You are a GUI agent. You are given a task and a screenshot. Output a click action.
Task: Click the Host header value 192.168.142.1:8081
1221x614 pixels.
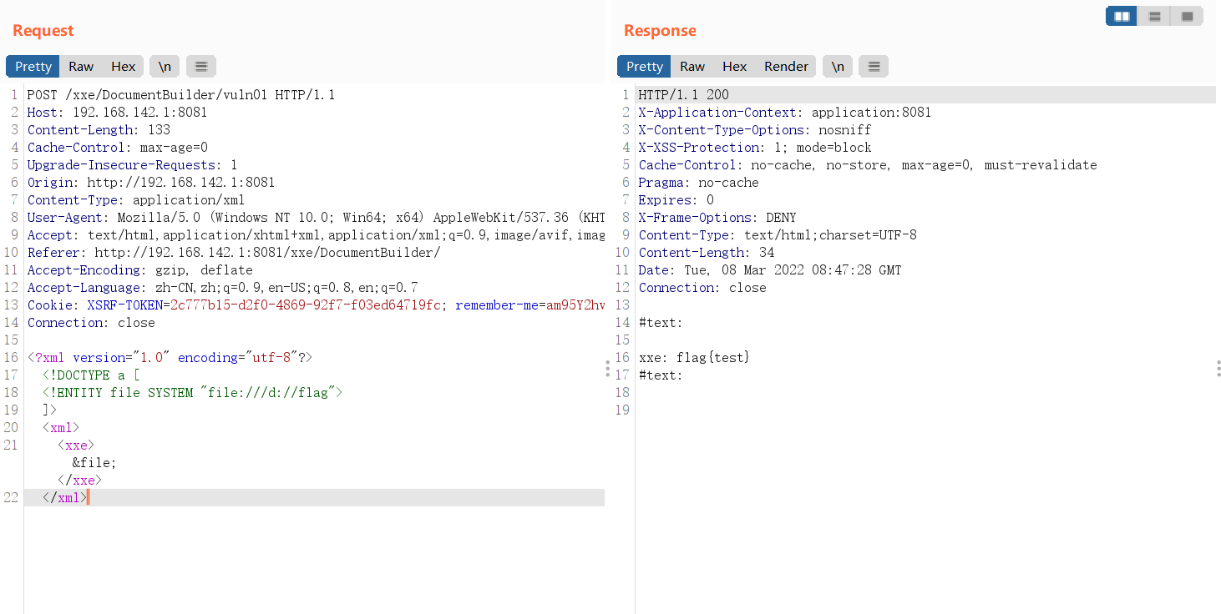point(140,113)
